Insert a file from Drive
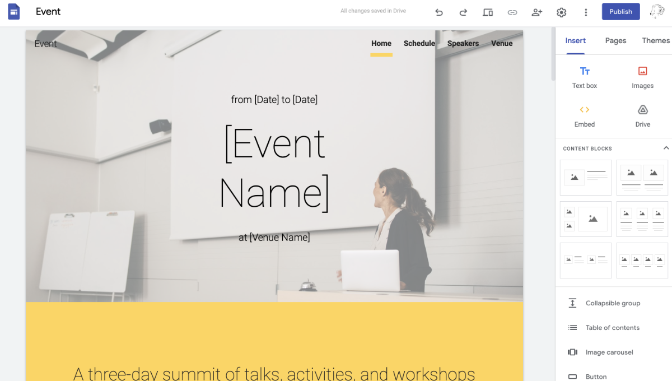This screenshot has width=672, height=381. pyautogui.click(x=642, y=116)
